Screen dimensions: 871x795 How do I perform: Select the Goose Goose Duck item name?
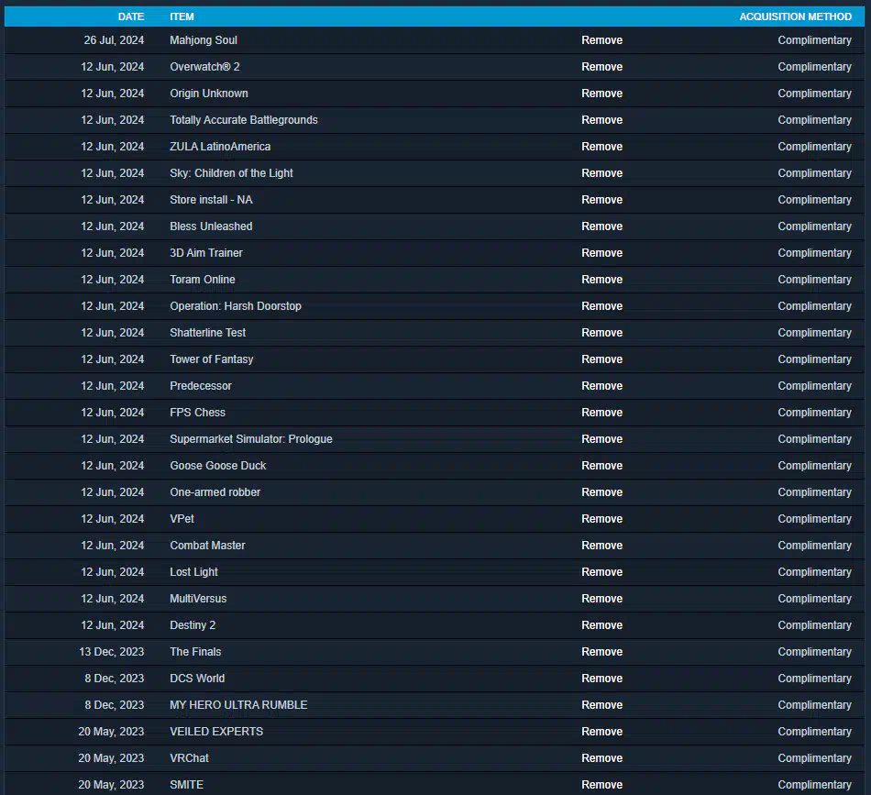click(218, 466)
